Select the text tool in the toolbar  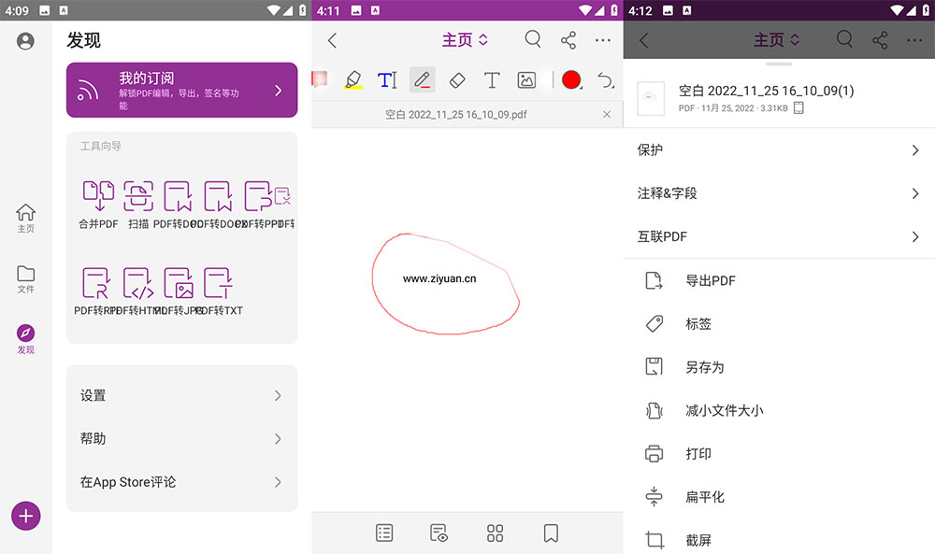(x=492, y=79)
